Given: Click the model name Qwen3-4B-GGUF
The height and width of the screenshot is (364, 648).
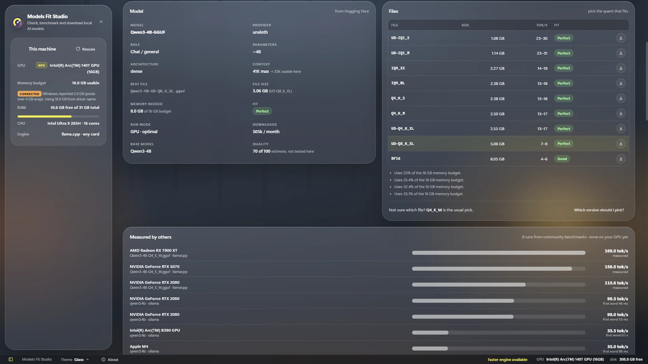Looking at the screenshot, I should point(148,32).
